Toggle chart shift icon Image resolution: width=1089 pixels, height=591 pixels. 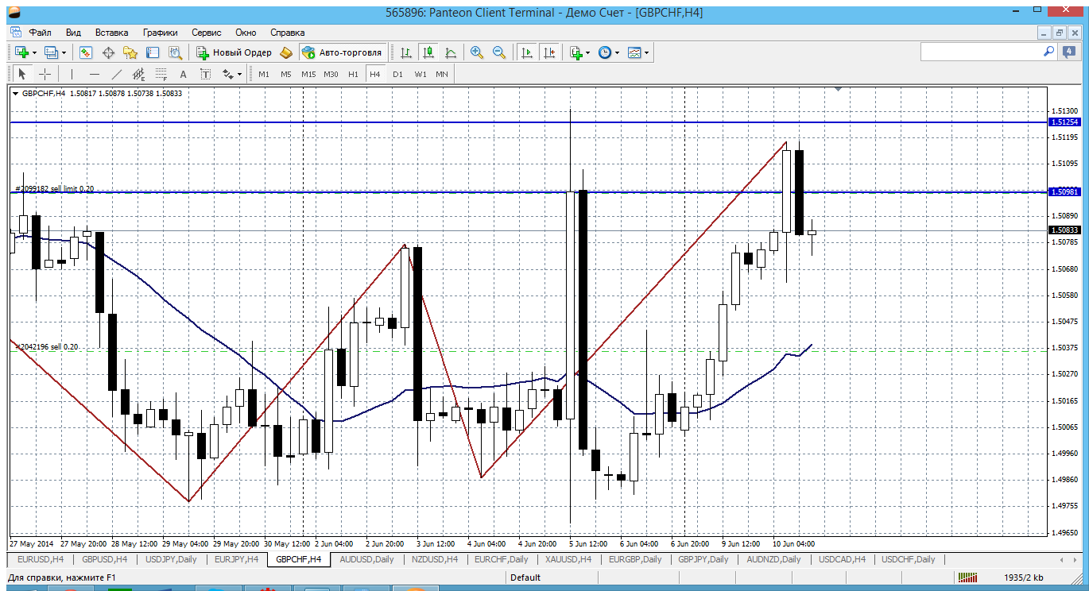548,52
